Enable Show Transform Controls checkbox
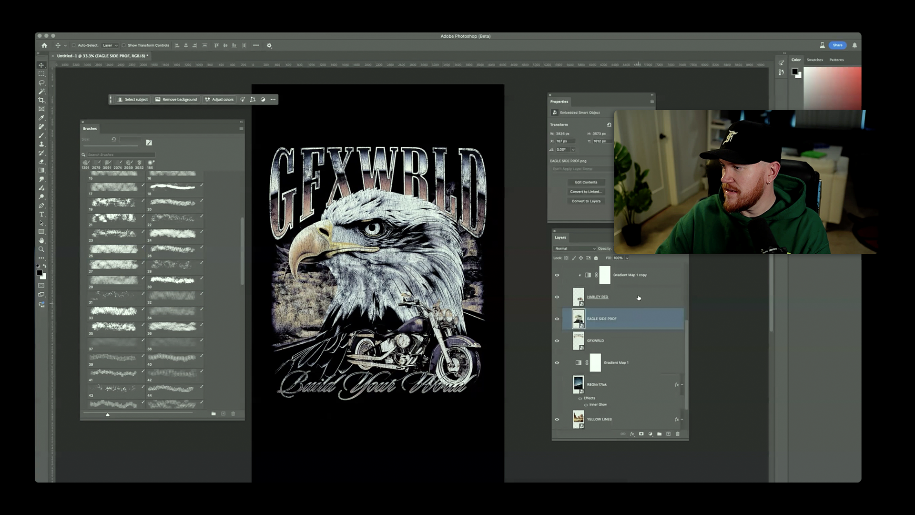The image size is (915, 515). click(123, 45)
